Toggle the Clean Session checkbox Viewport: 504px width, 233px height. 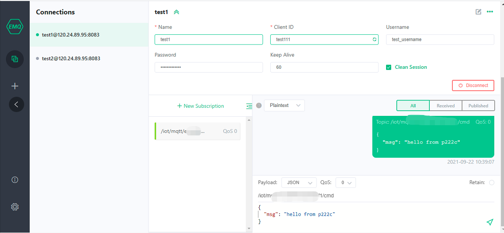point(389,67)
